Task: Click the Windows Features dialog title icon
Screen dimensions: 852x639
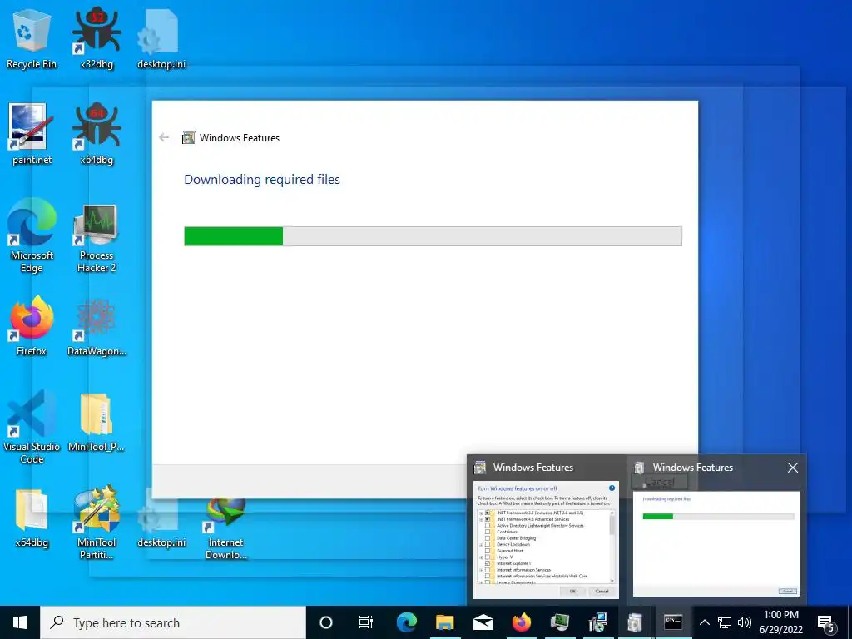Action: point(189,137)
